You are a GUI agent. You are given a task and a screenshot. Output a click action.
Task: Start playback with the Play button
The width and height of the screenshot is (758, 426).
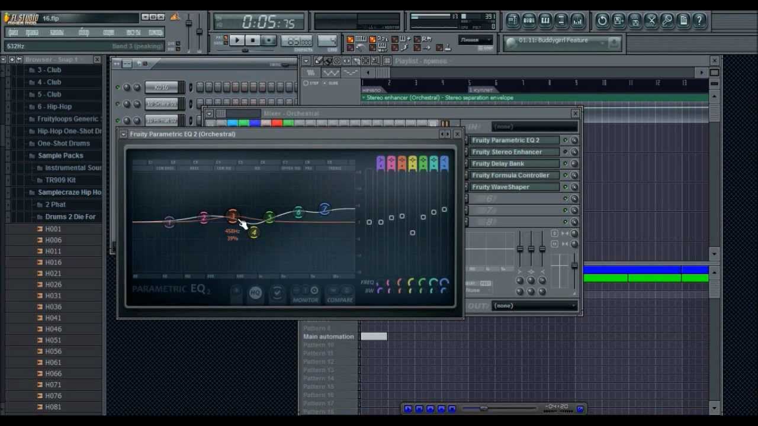click(x=236, y=40)
